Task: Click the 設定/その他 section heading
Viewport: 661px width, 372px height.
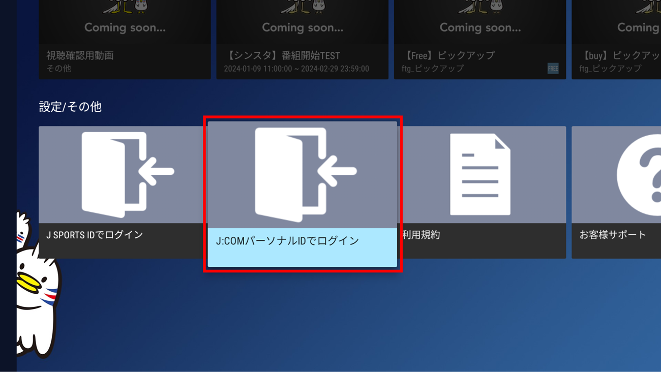Action: (x=70, y=107)
